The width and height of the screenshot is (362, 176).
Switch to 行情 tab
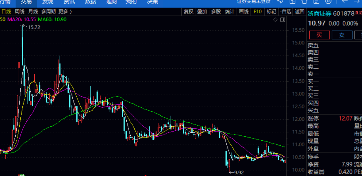[x=5, y=2]
